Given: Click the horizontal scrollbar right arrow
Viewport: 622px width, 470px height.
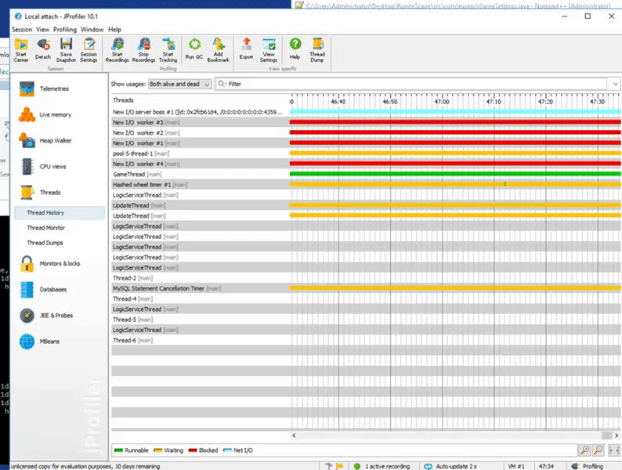Looking at the screenshot, I should coord(617,436).
